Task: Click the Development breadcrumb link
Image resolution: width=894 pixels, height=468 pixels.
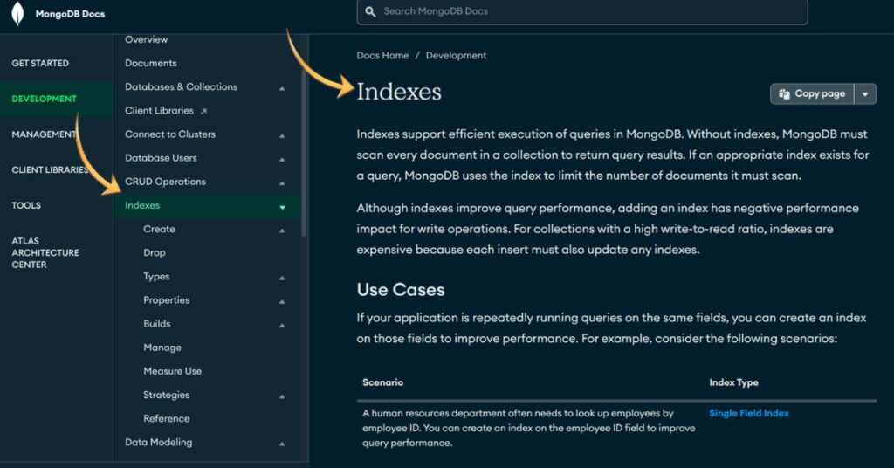Action: (x=456, y=56)
